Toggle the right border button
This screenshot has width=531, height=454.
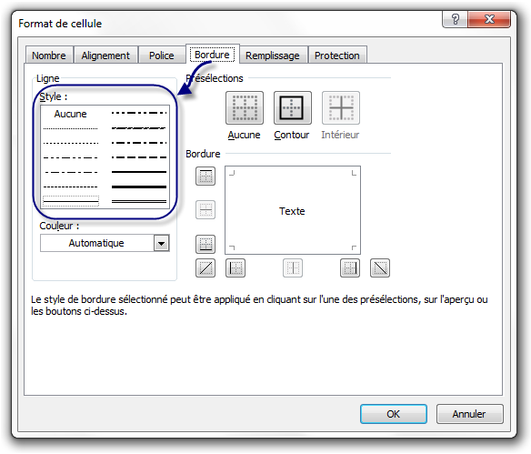(x=350, y=268)
